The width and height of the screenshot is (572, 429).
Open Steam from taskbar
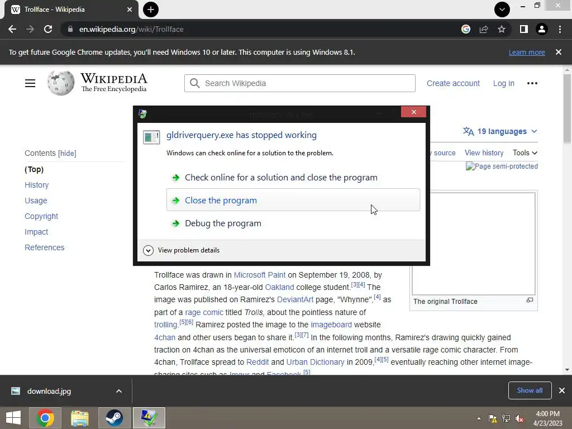coord(114,418)
